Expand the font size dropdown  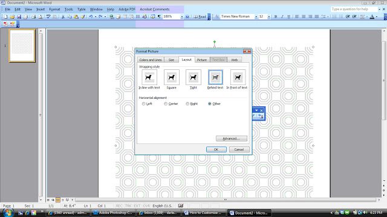tap(268, 16)
